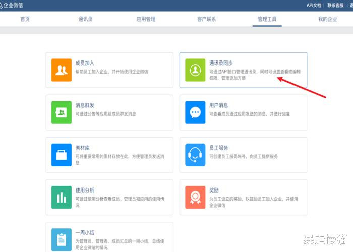Select the 消息群发 green broadcast icon
Screen dimensions: 353x252
62,112
